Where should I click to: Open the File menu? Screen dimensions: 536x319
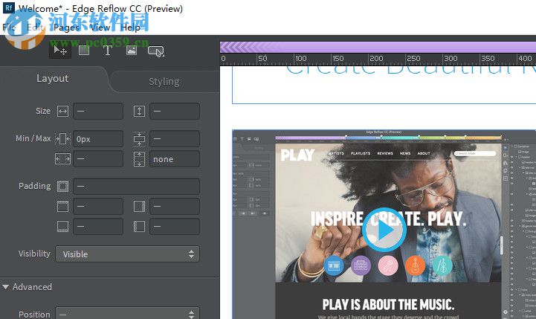tap(9, 28)
